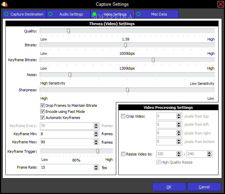The width and height of the screenshot is (225, 194).
Task: Click the Sharpness slider handle
Action: click(x=127, y=90)
